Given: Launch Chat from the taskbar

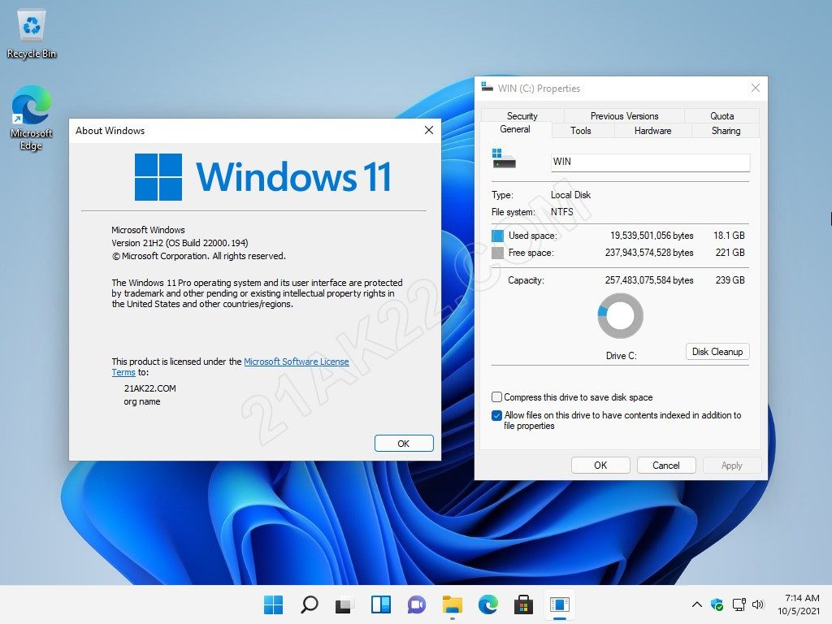Looking at the screenshot, I should pos(417,604).
